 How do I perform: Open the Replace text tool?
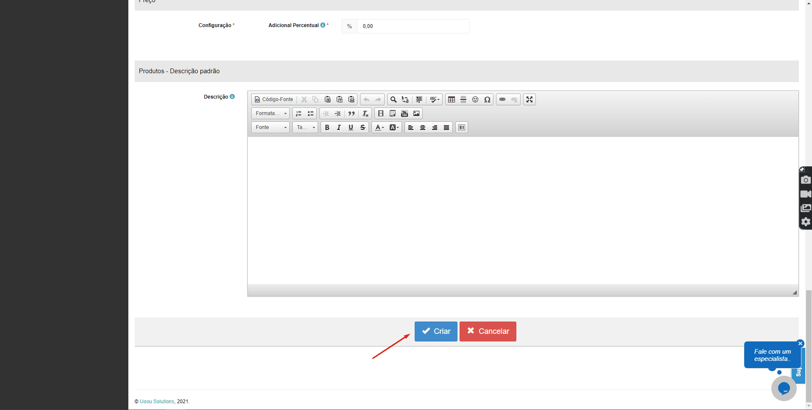click(405, 99)
